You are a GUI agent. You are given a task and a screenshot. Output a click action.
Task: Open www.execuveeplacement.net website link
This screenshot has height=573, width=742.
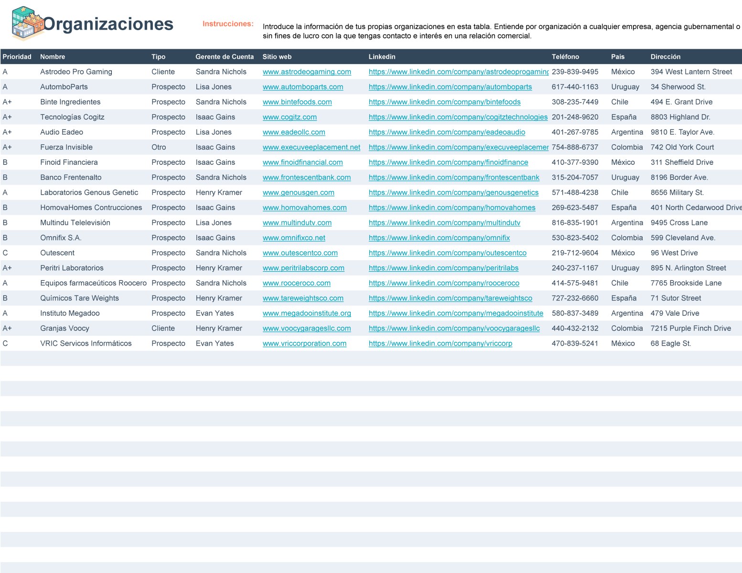(312, 147)
